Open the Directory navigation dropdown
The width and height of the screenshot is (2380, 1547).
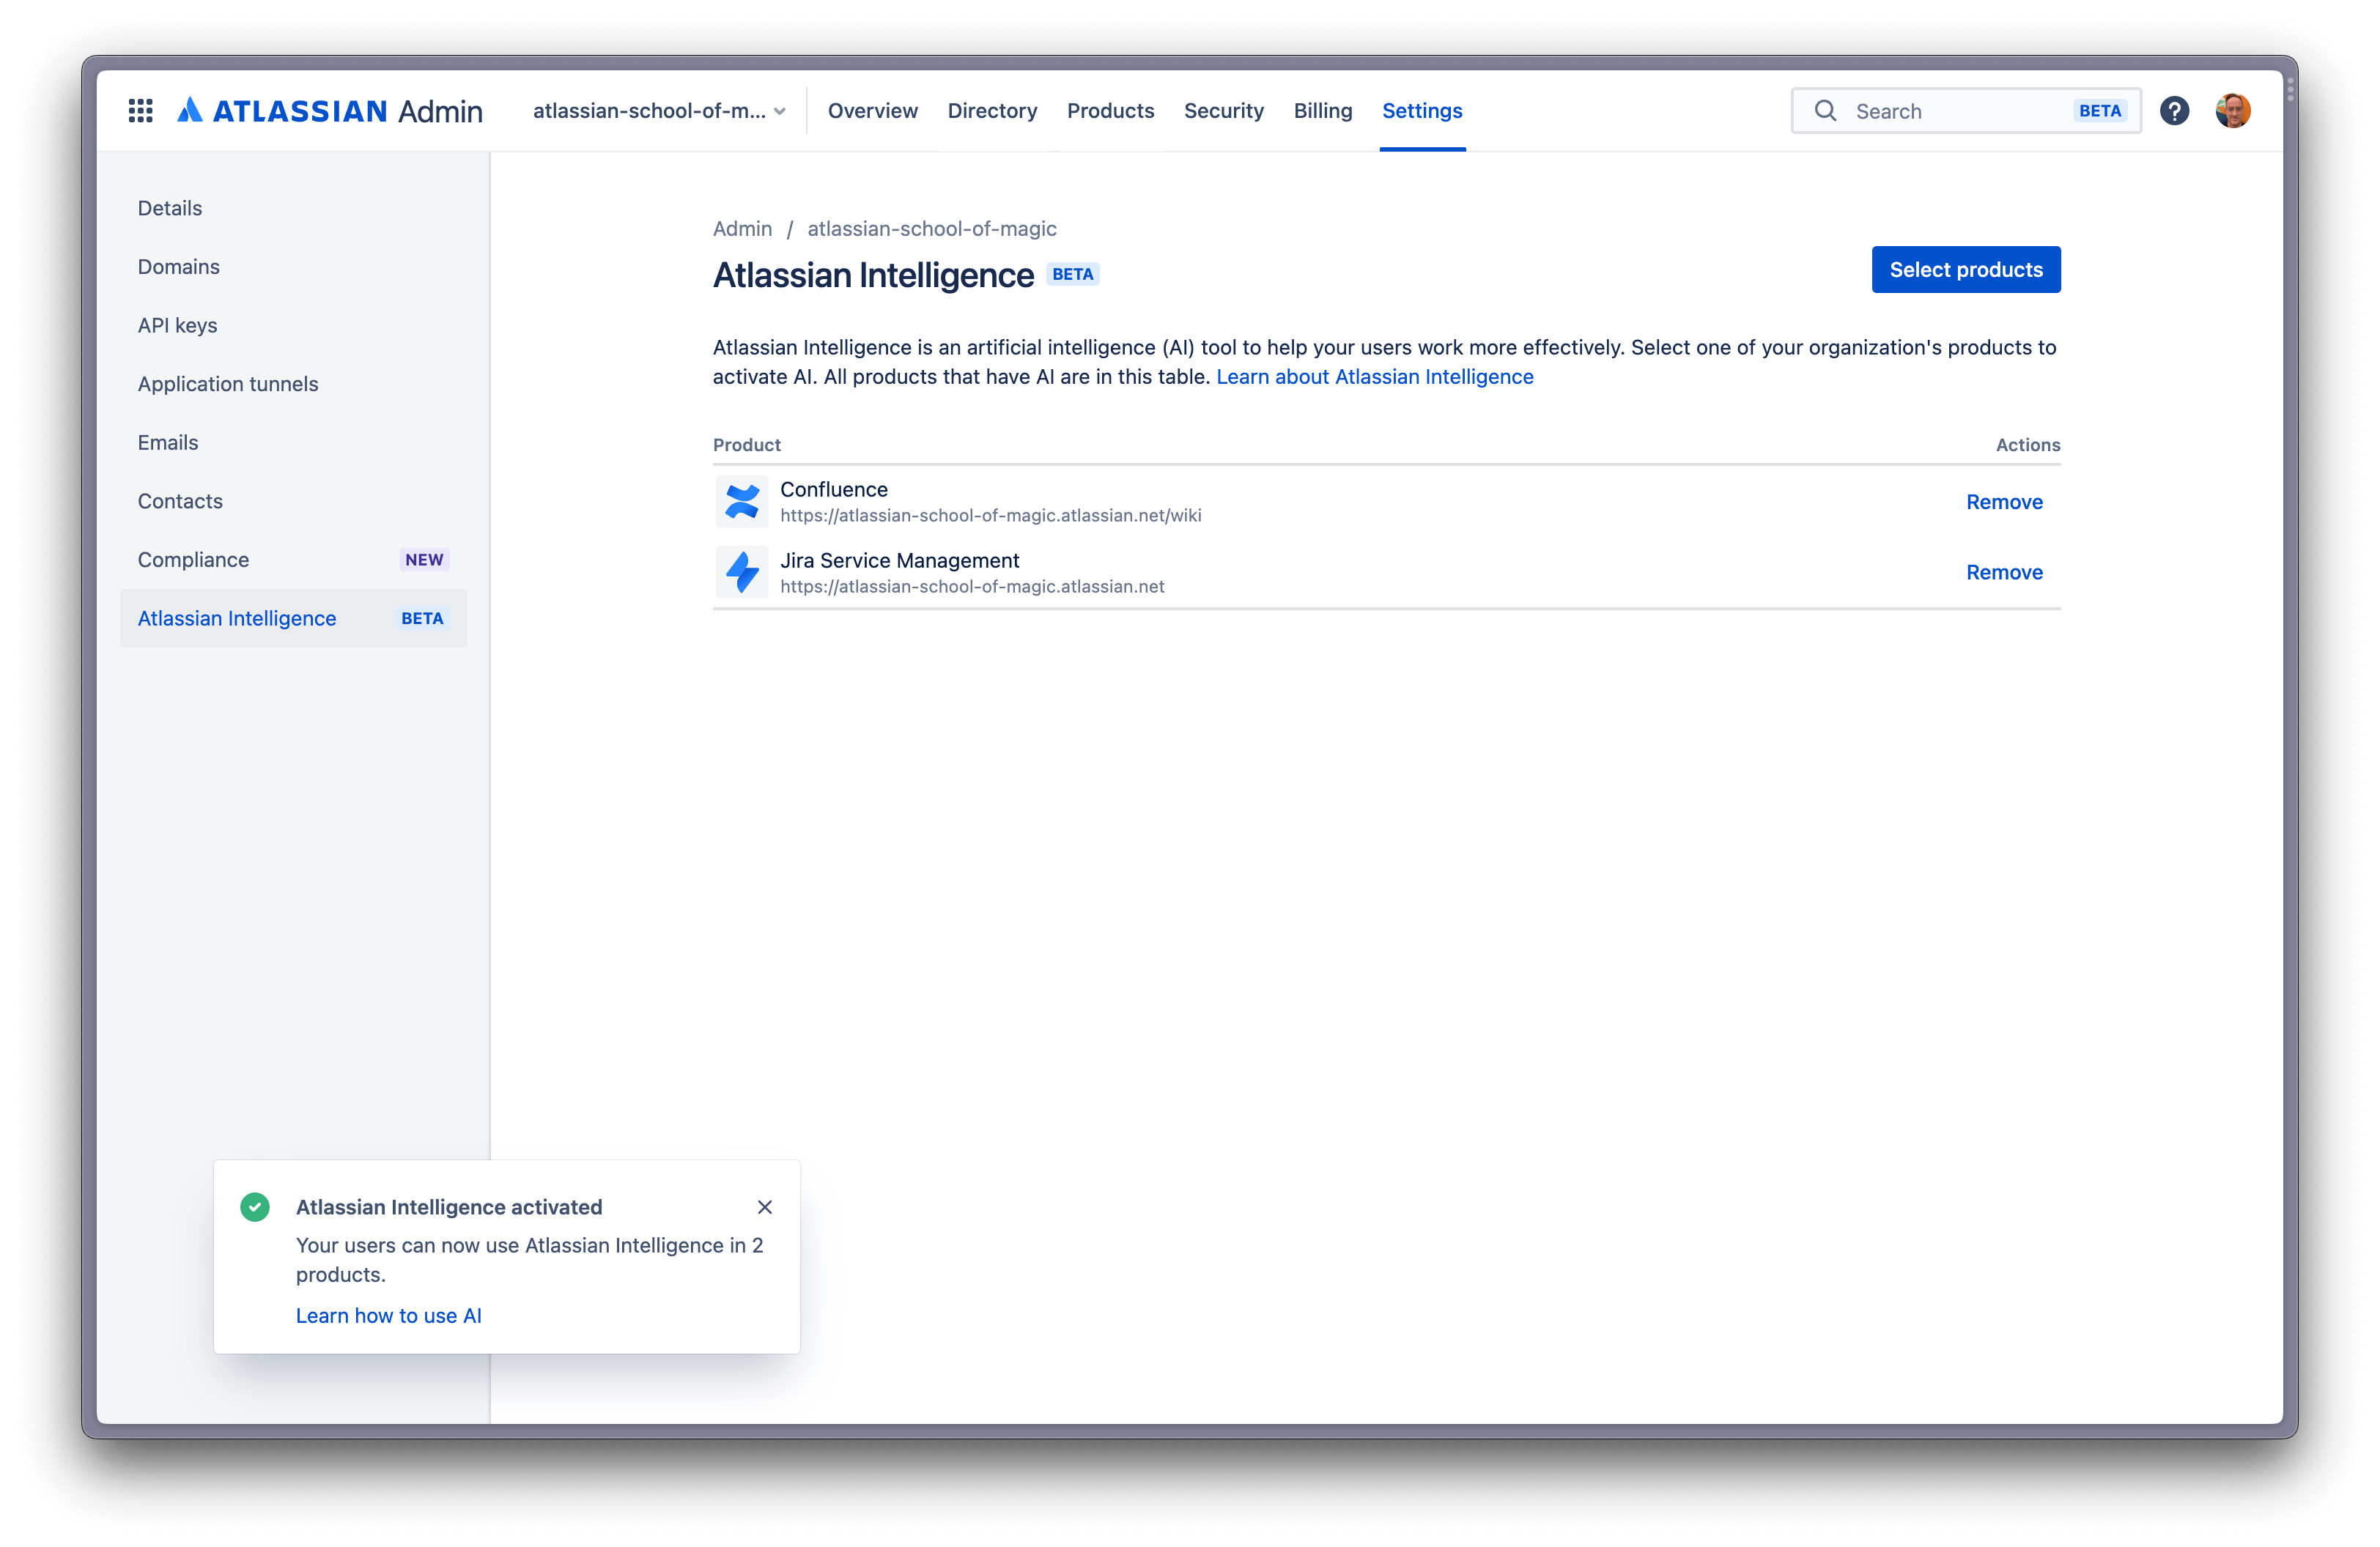point(991,109)
